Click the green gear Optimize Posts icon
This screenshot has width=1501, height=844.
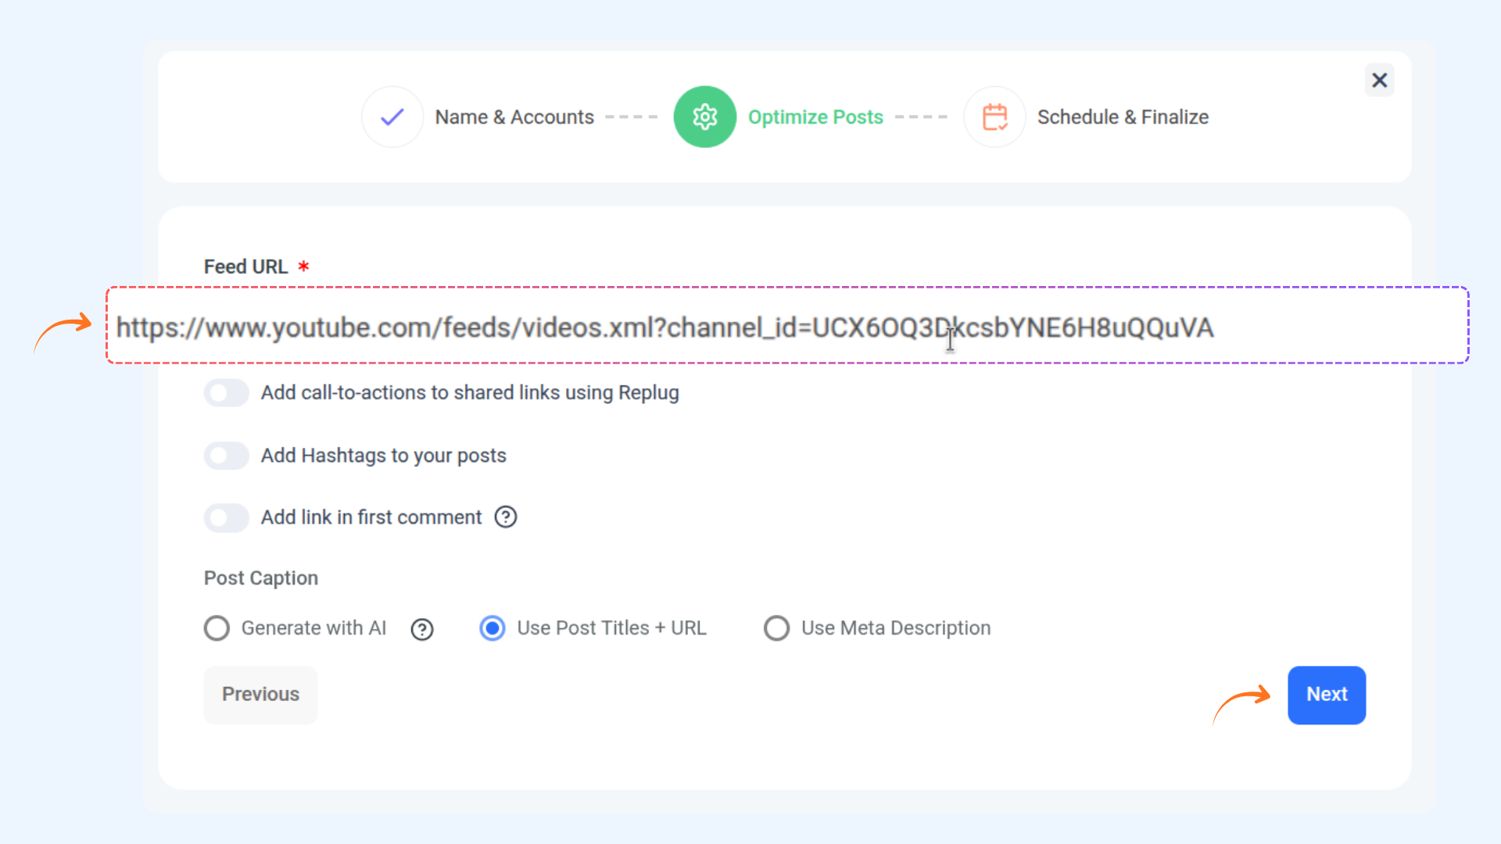pyautogui.click(x=704, y=117)
